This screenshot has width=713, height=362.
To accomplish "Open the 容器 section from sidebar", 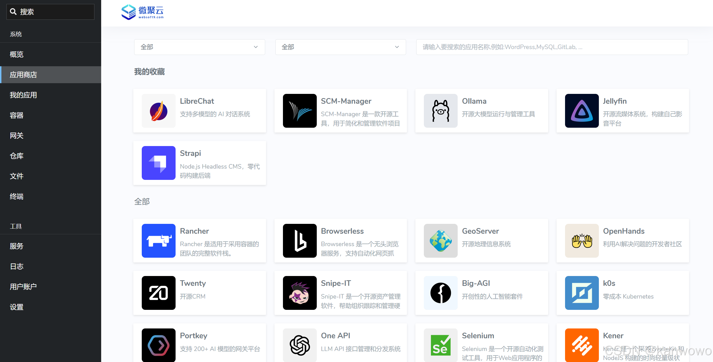I will point(16,115).
